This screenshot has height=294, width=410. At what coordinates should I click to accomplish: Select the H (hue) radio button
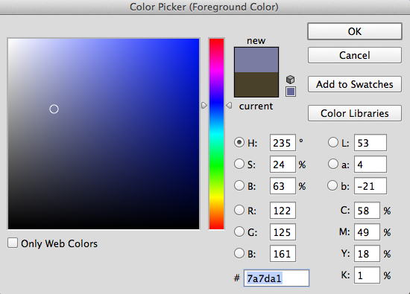pyautogui.click(x=239, y=143)
